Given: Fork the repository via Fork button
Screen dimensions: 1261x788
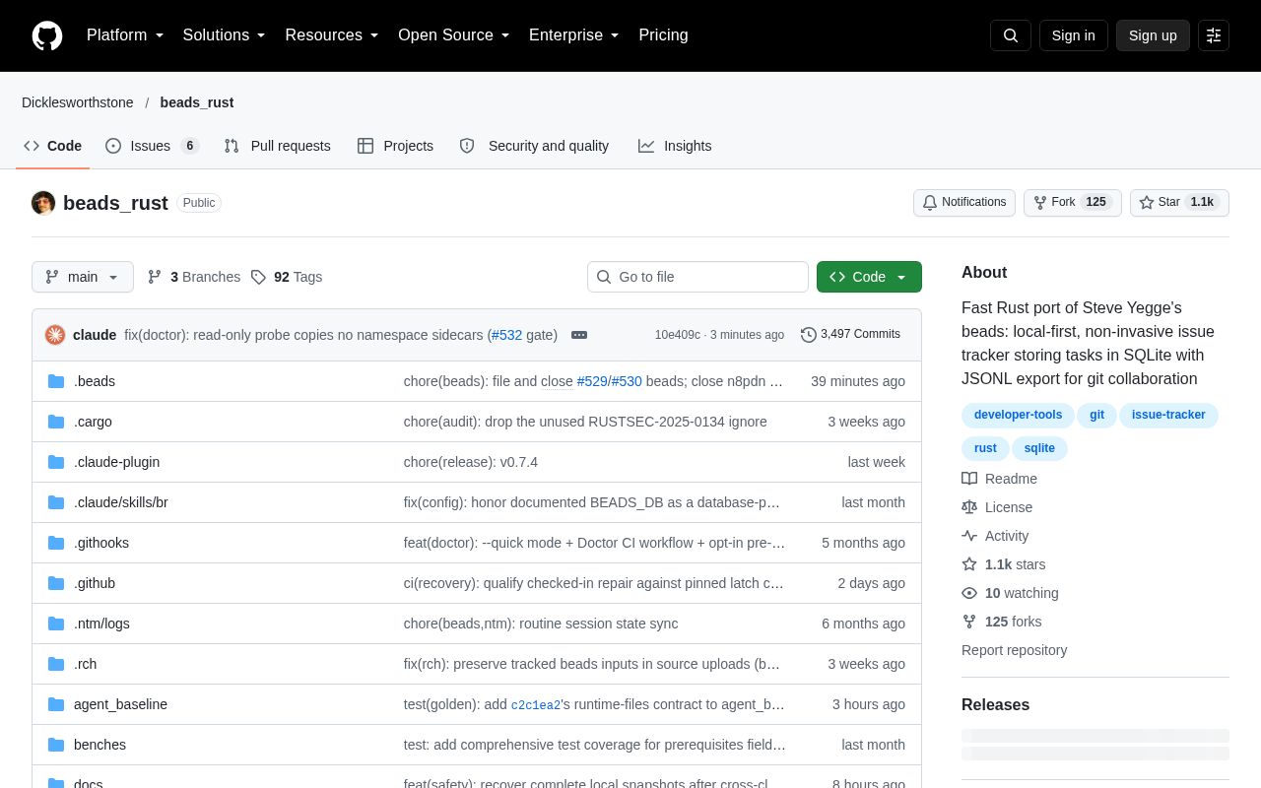Looking at the screenshot, I should [1073, 202].
